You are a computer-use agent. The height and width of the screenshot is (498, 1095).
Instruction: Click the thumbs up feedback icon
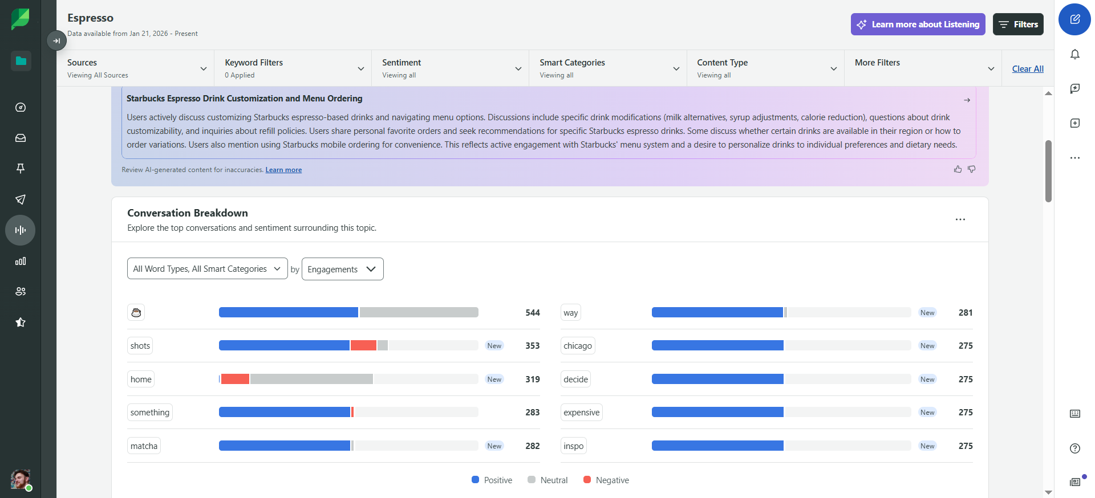[958, 169]
